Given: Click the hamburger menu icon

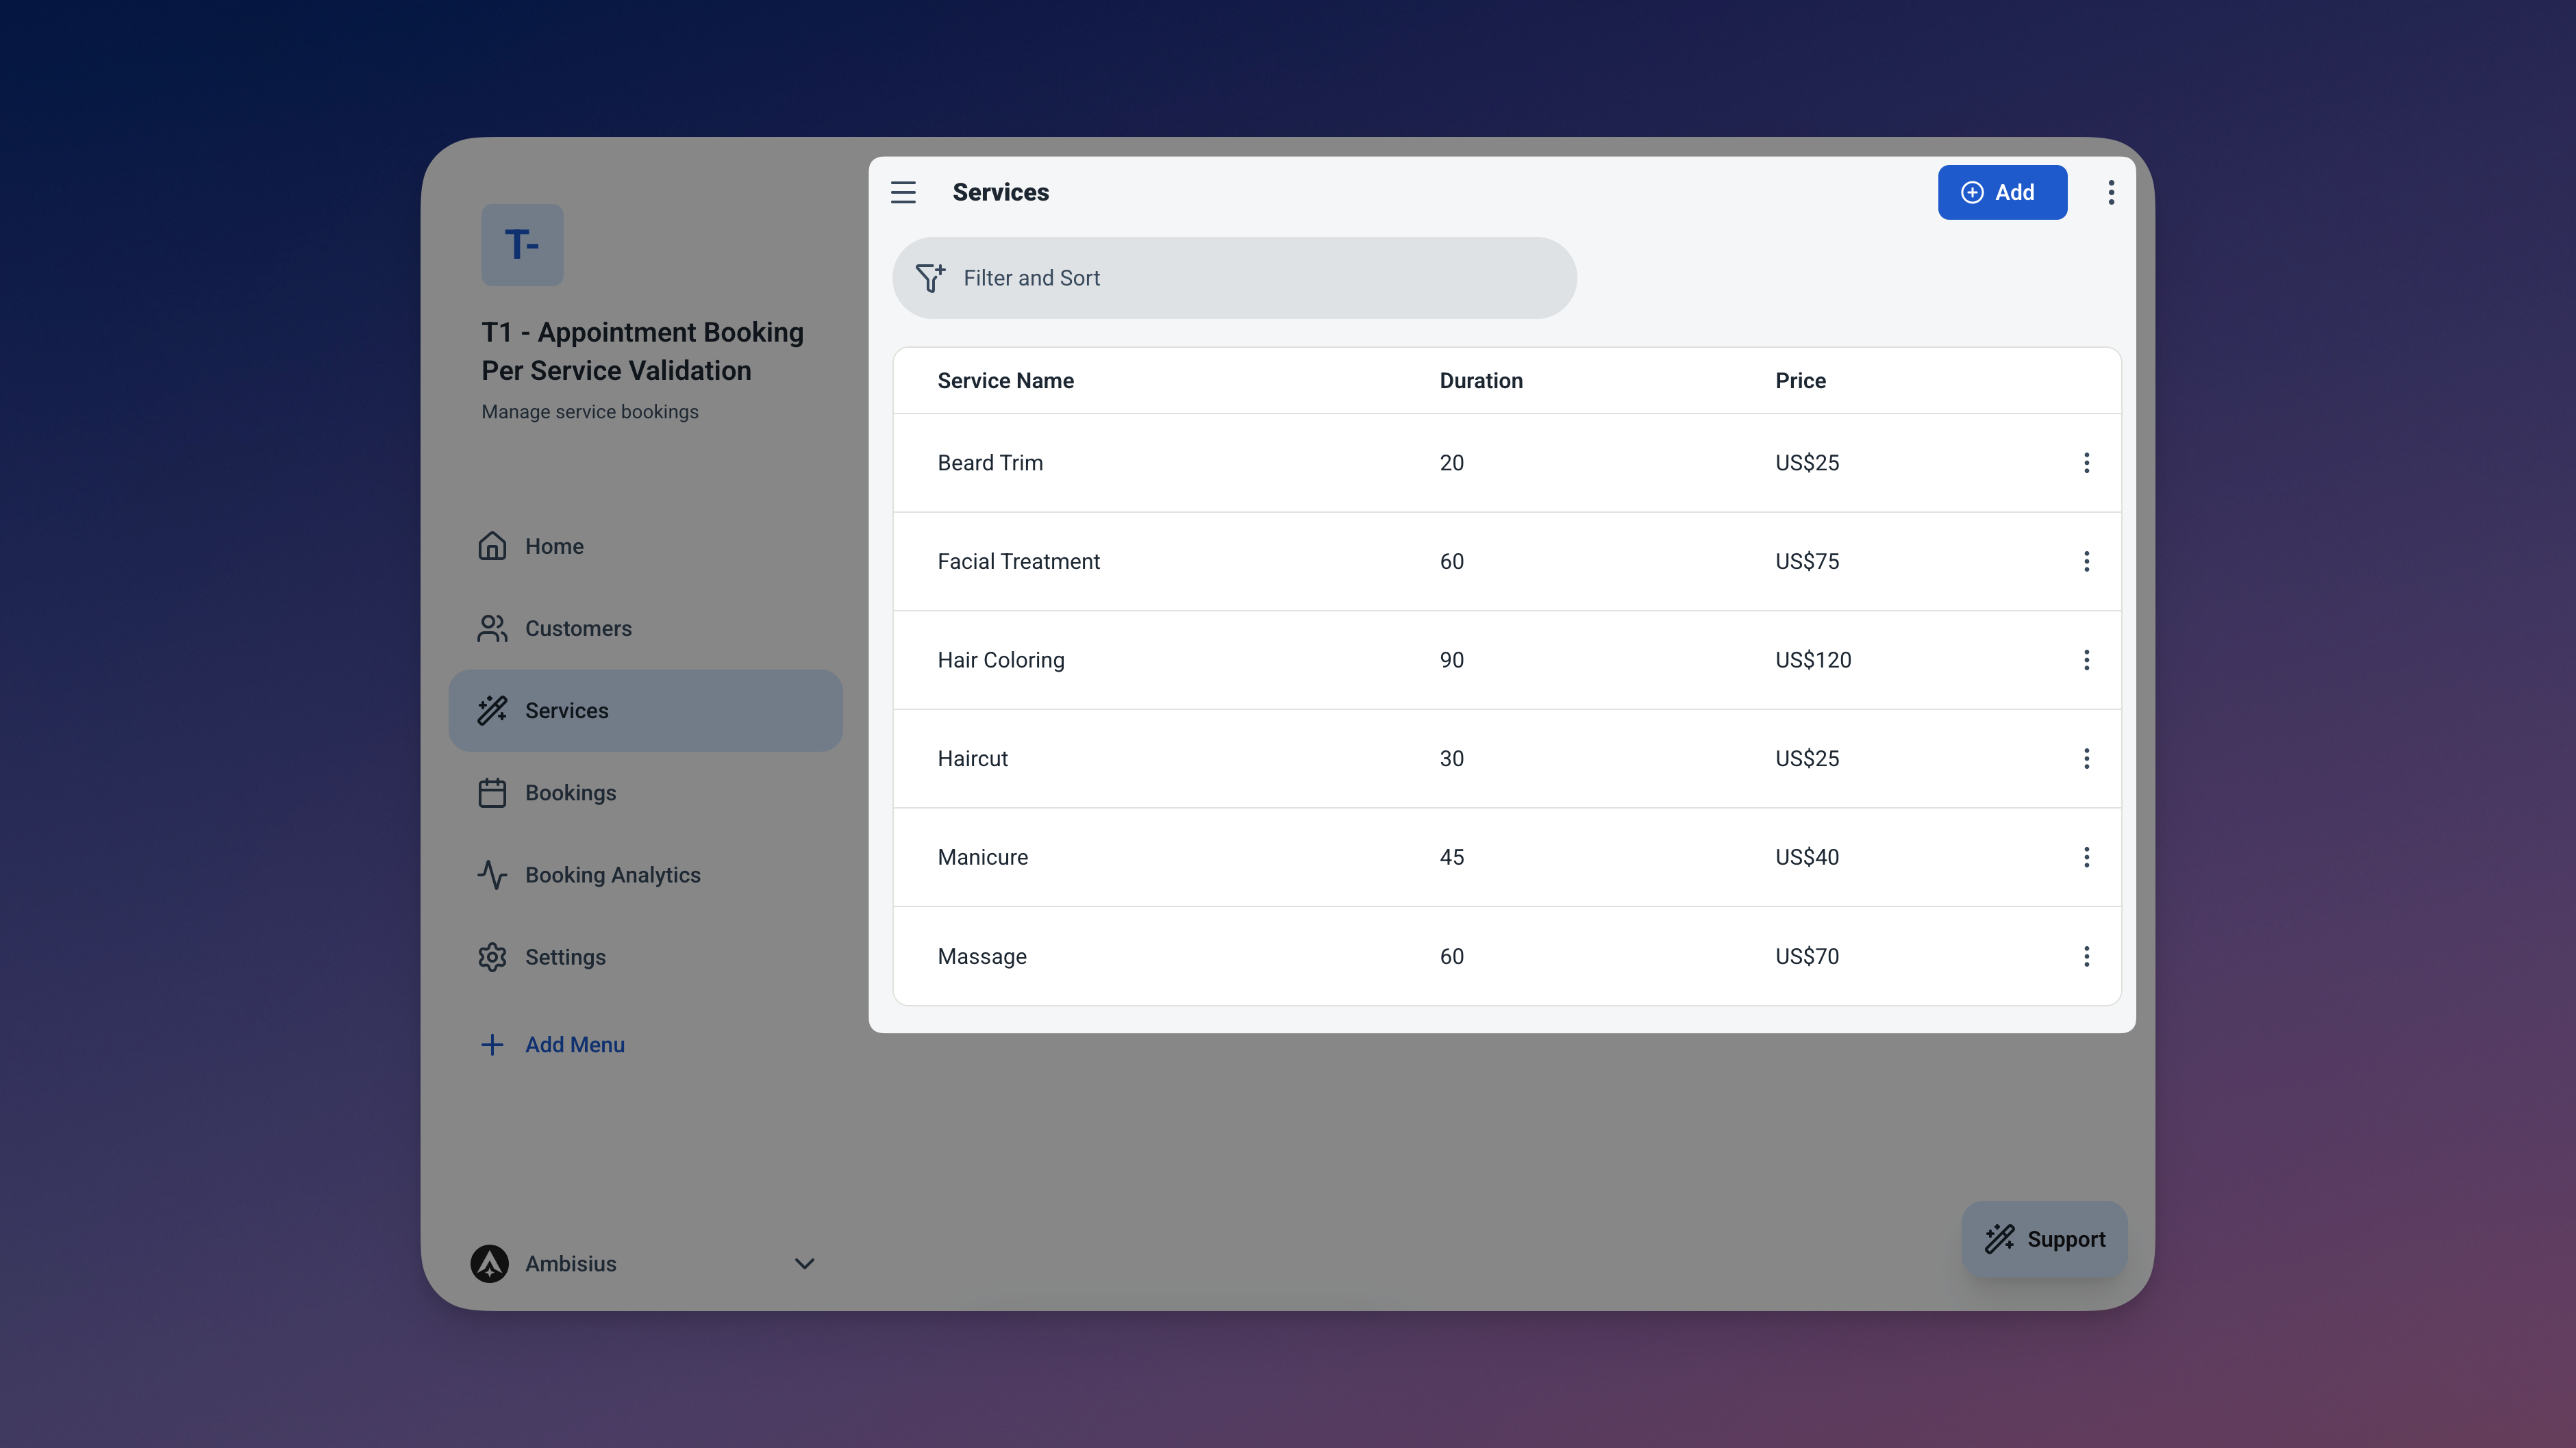Looking at the screenshot, I should (903, 192).
